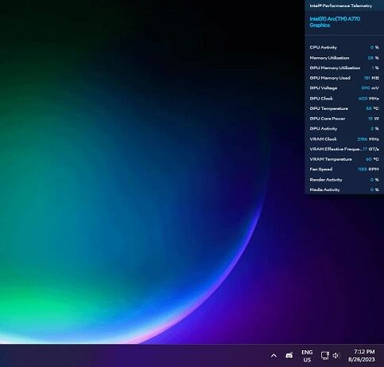Select the GPU Memory Utilization row
Screen dimensions: 384x367
pyautogui.click(x=344, y=68)
